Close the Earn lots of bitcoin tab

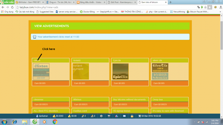click(166, 2)
